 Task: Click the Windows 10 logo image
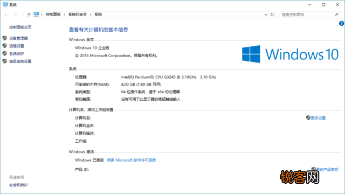[290, 54]
